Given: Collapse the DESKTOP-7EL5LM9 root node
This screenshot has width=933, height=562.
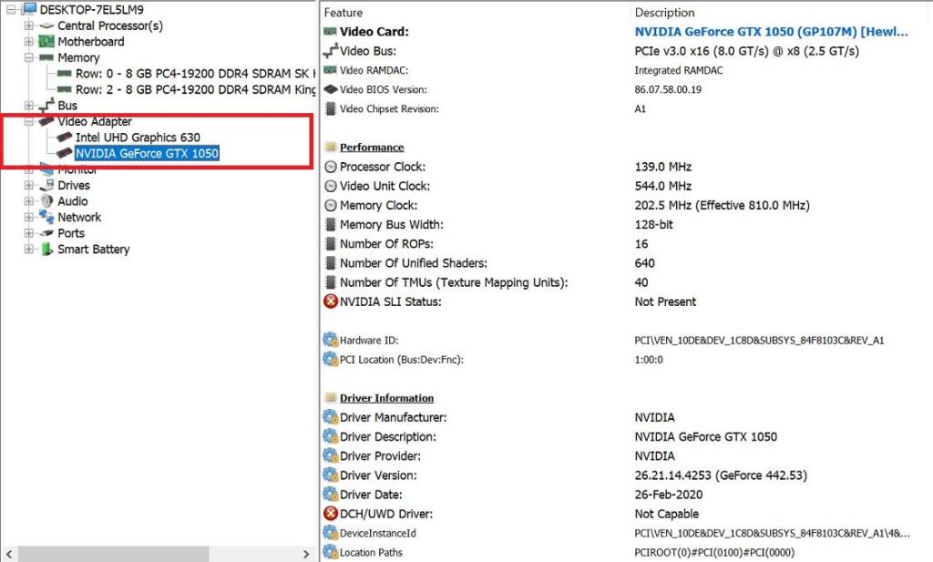Looking at the screenshot, I should coord(11,9).
